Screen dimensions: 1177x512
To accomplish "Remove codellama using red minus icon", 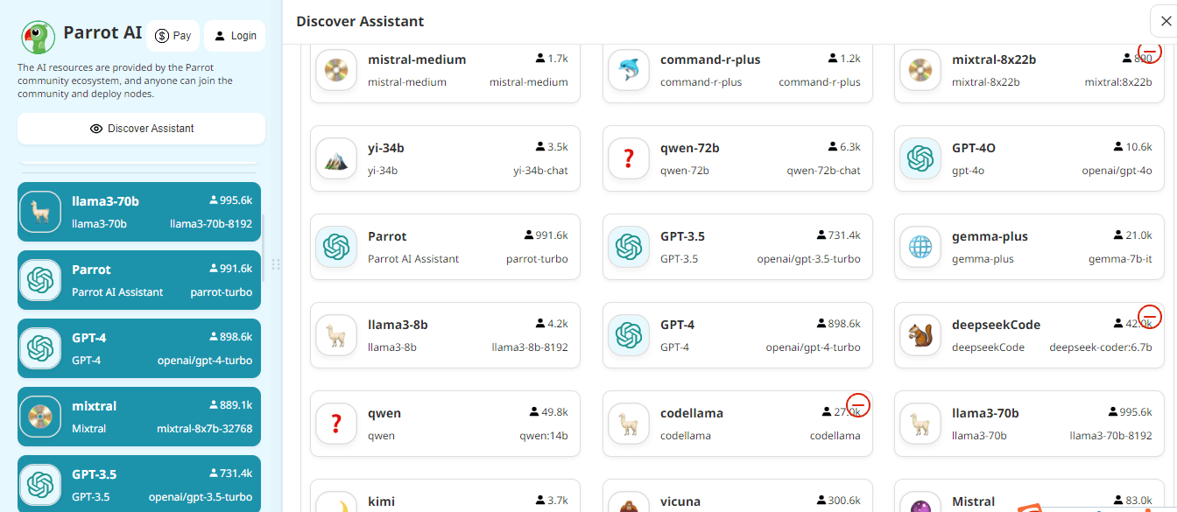I will point(858,404).
